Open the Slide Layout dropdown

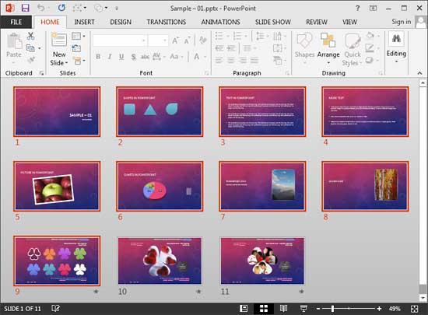(x=79, y=36)
